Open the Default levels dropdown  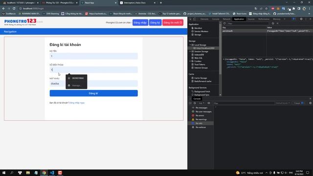click(283, 103)
